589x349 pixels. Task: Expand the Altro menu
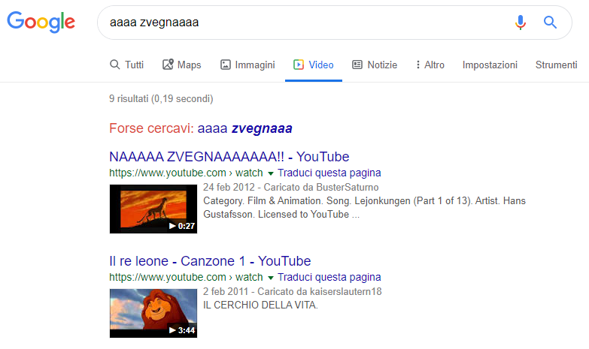[430, 65]
